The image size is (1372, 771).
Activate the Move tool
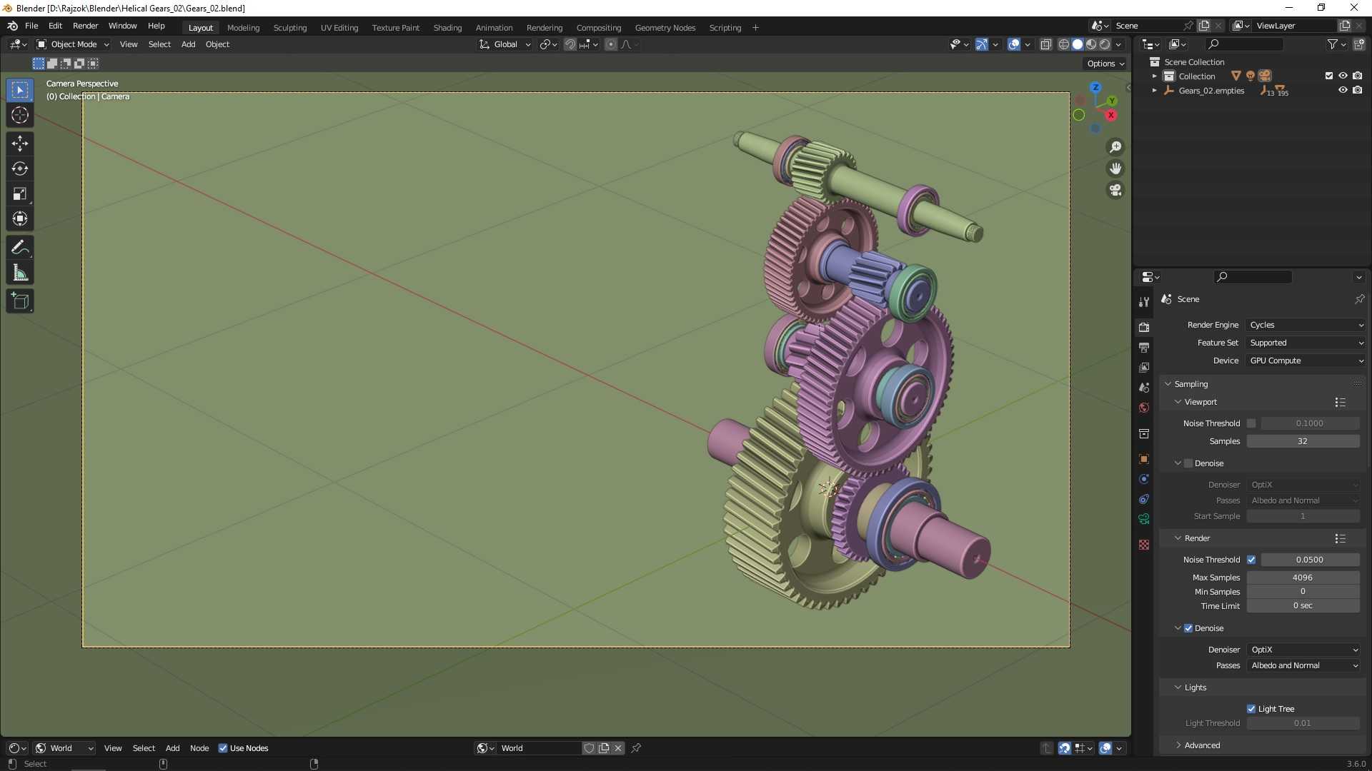click(20, 143)
